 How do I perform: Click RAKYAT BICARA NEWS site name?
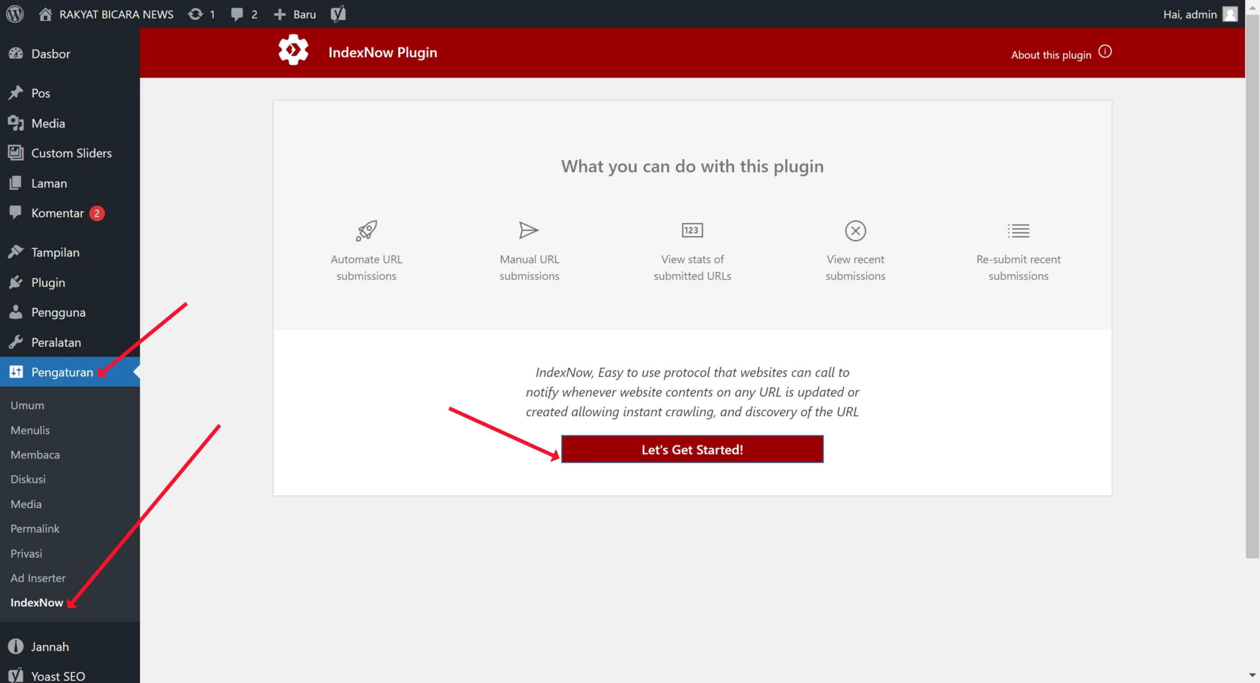pos(116,14)
